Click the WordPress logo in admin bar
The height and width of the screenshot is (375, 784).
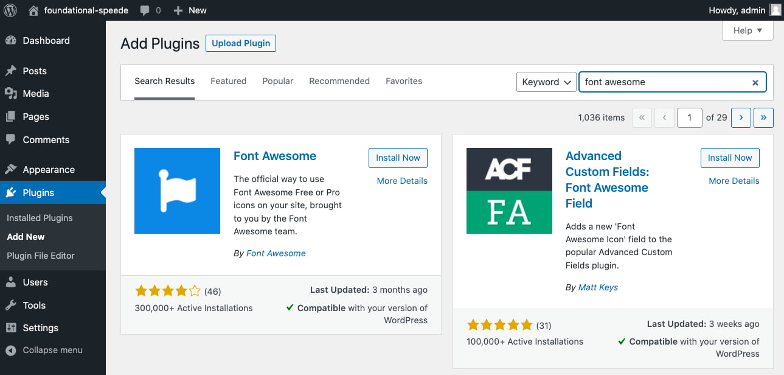12,10
